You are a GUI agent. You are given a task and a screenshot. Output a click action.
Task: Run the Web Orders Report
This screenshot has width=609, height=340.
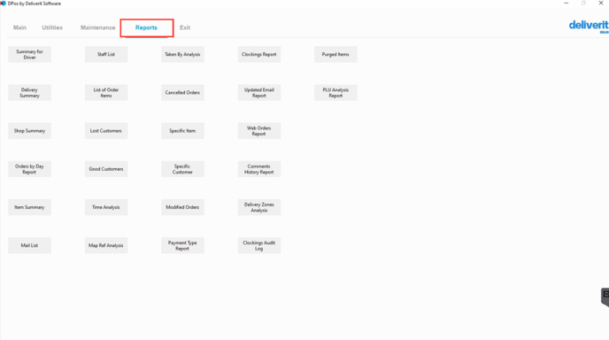click(259, 131)
